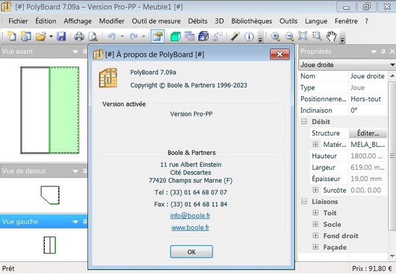The image size is (396, 274).
Task: Click the magic wand icon
Action: (235, 36)
